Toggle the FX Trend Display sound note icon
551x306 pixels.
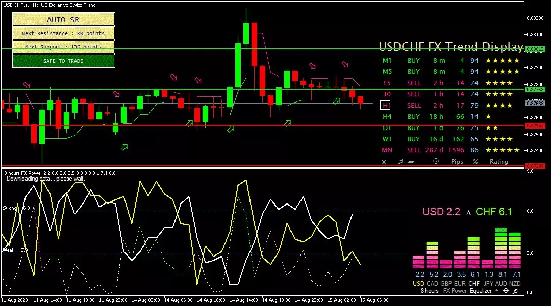(400, 162)
